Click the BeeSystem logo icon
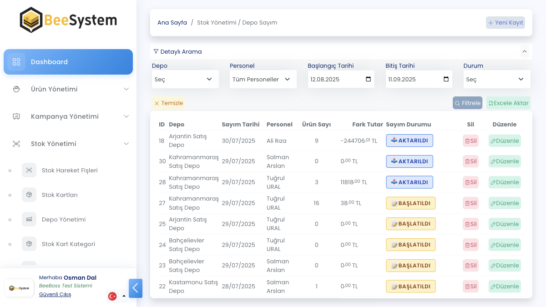This screenshot has width=546, height=307. click(32, 20)
